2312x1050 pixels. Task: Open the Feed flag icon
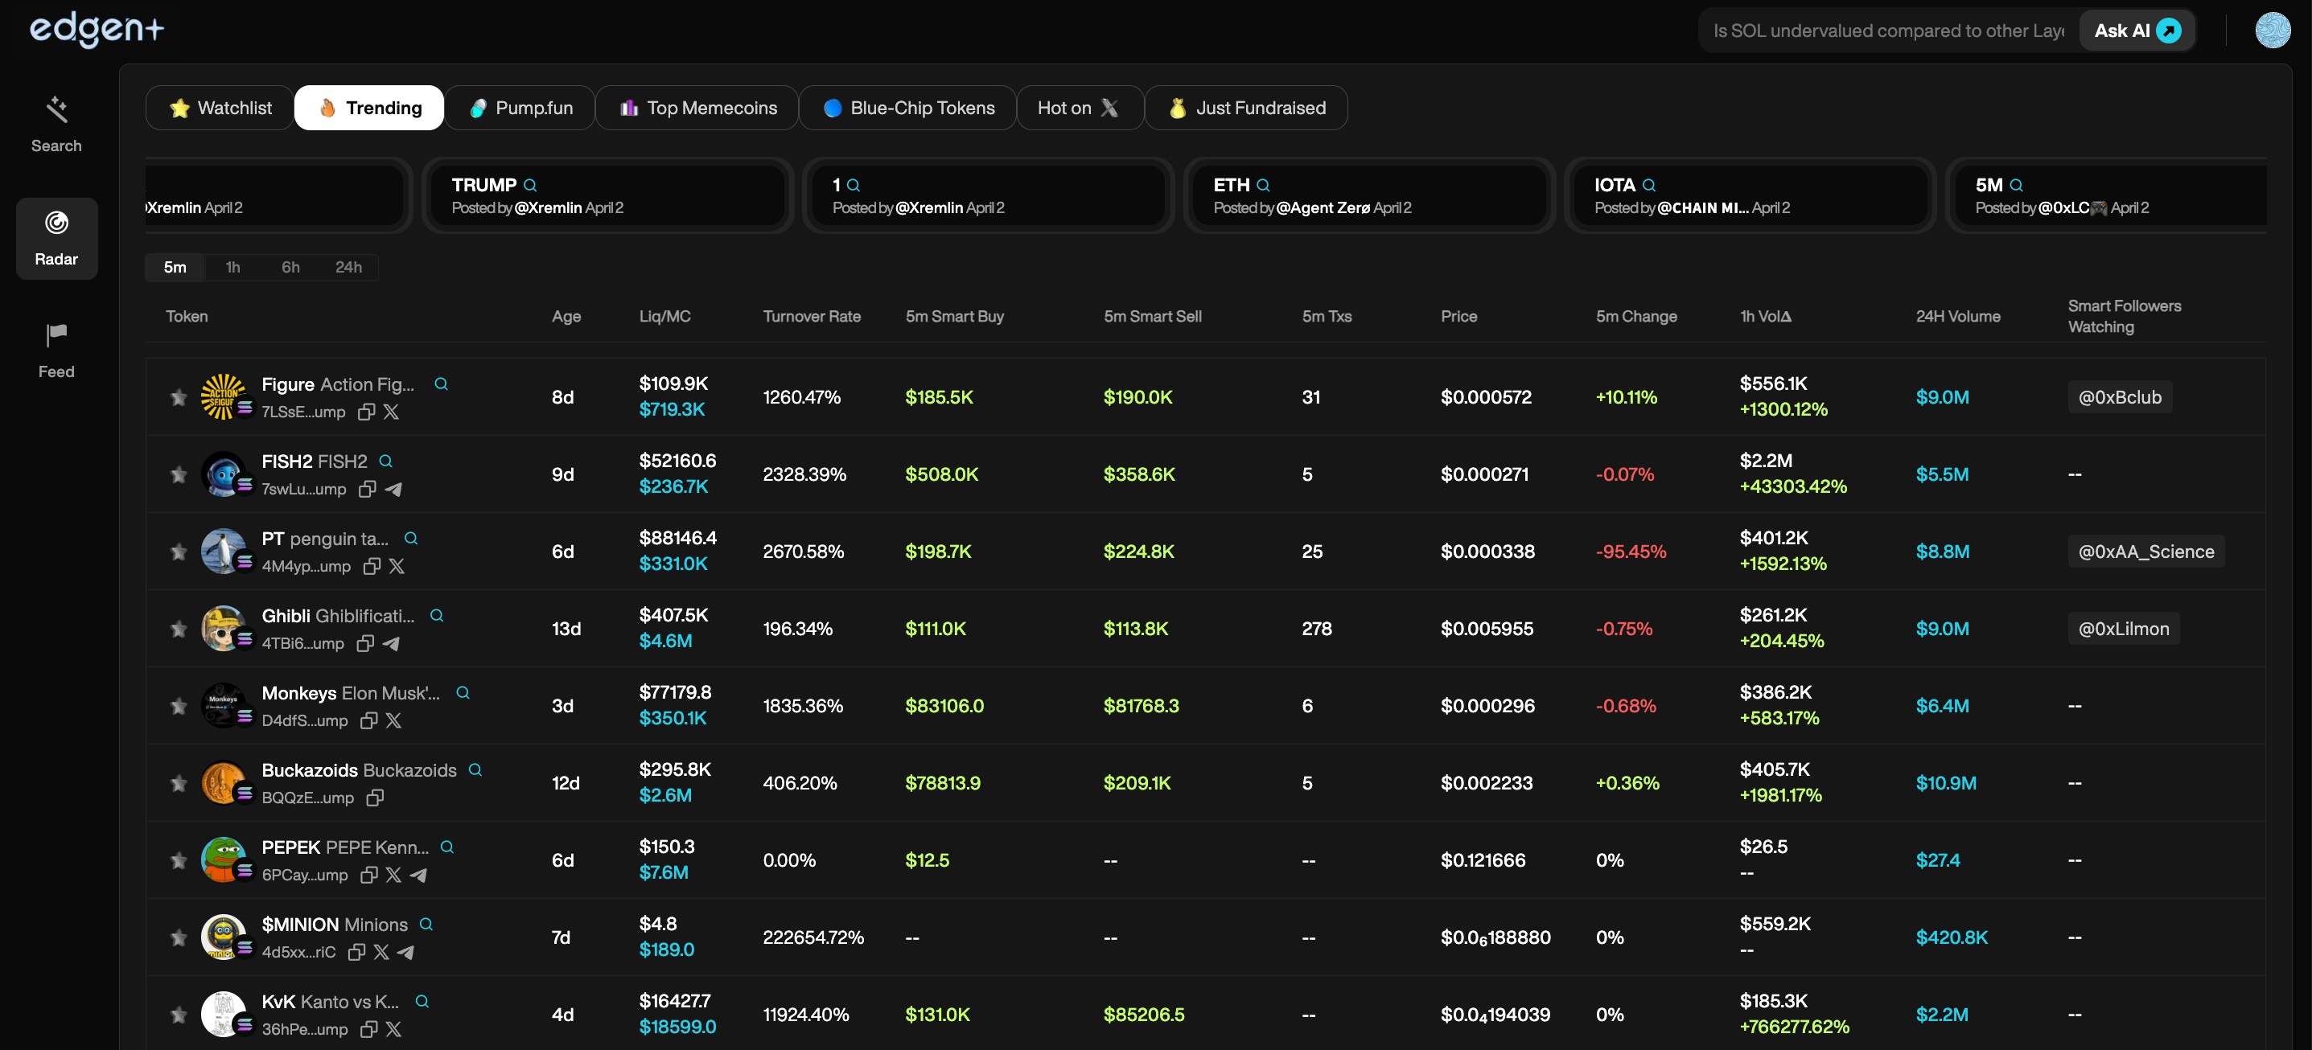coord(56,336)
